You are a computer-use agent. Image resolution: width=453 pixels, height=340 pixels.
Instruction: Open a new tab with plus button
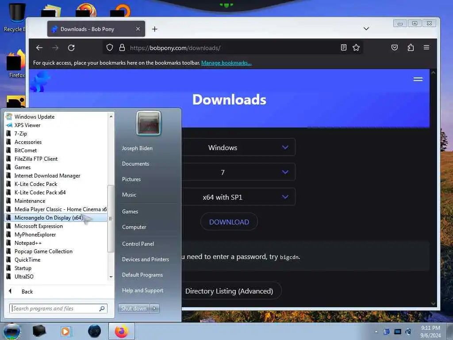[x=154, y=29]
